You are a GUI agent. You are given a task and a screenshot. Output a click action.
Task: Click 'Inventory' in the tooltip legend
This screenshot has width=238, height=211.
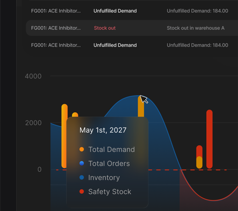pos(104,177)
